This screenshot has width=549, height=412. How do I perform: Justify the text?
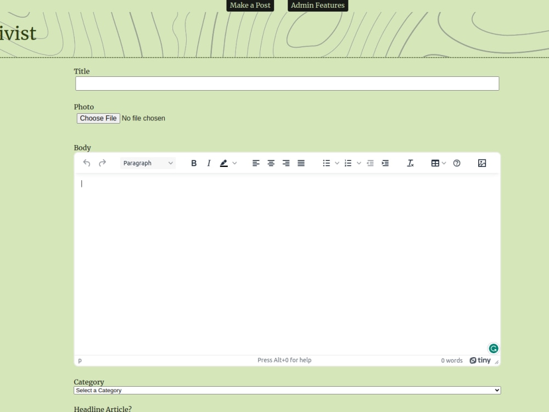click(x=301, y=163)
